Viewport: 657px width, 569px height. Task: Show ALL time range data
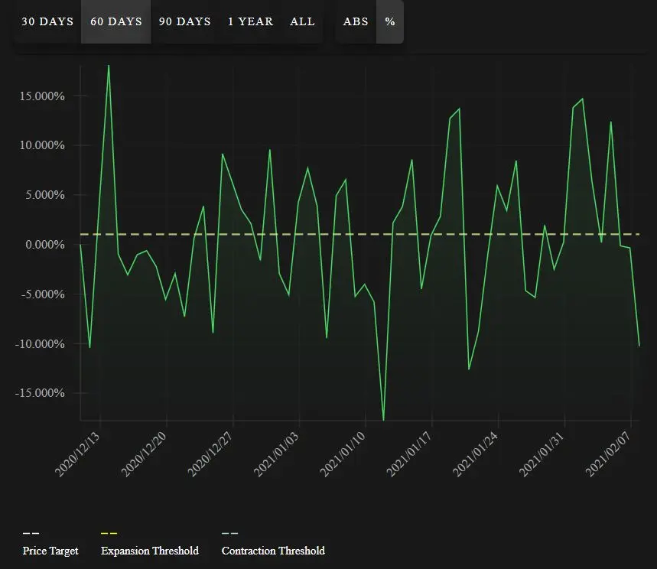[302, 21]
